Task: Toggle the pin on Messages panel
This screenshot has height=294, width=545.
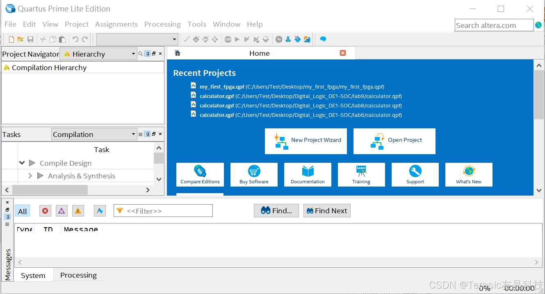Action: (x=7, y=217)
